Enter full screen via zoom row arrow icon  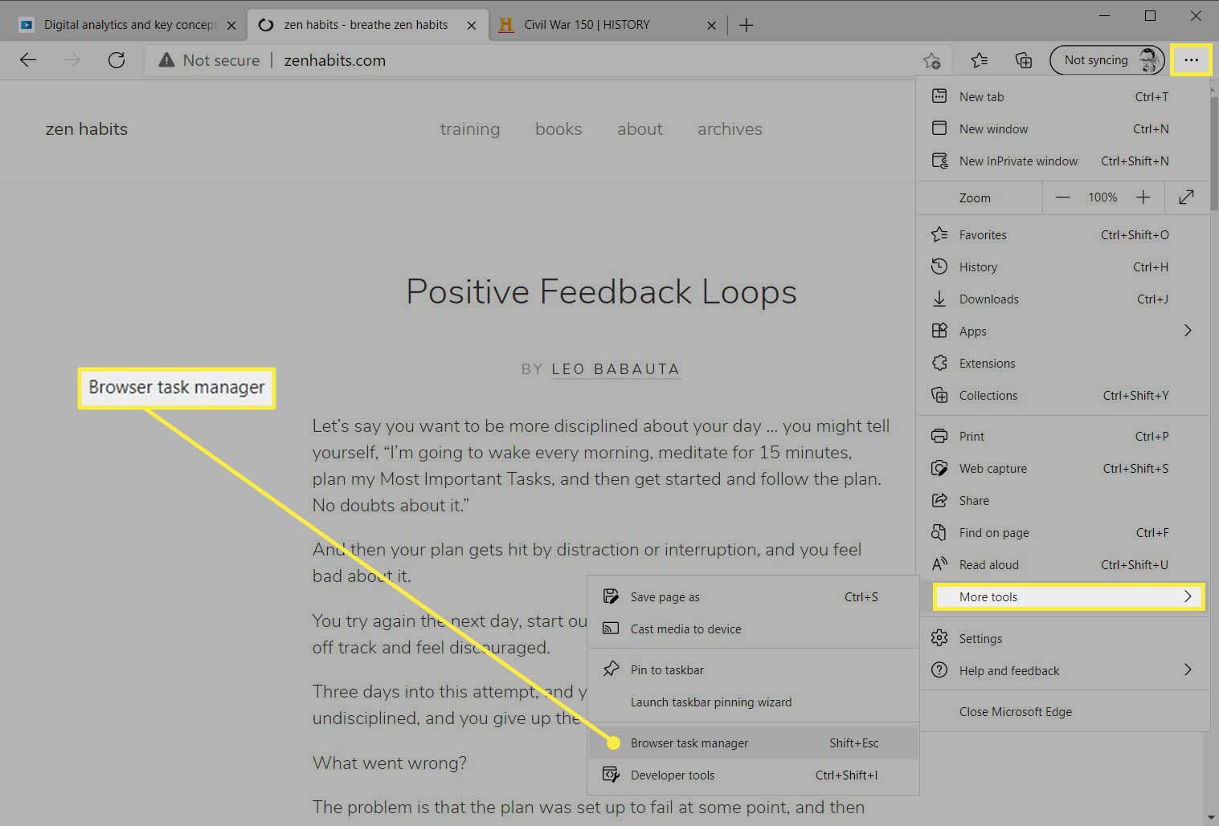(x=1186, y=197)
